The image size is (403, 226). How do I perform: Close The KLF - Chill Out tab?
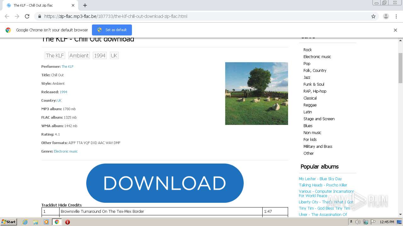tap(73, 5)
